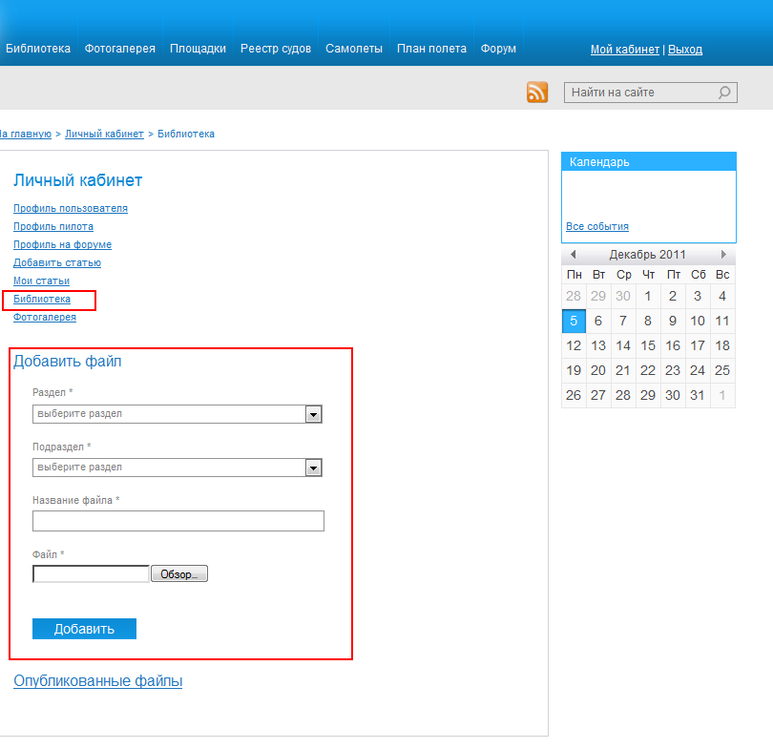Click the search magnifier icon
773x749 pixels.
(x=724, y=93)
